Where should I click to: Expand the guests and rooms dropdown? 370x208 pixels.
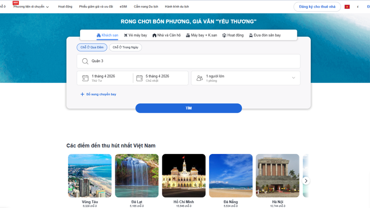pyautogui.click(x=246, y=78)
